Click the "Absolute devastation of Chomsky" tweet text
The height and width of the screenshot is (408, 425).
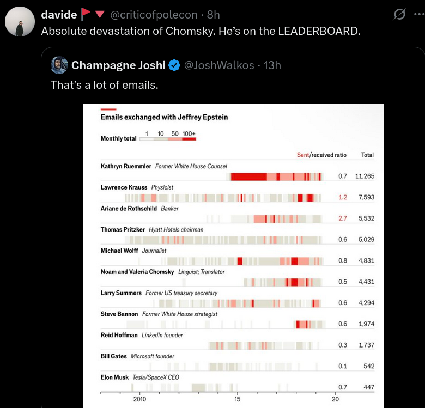point(201,31)
